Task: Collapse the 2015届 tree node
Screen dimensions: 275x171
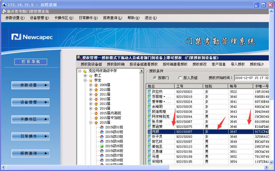Action: click(91, 123)
